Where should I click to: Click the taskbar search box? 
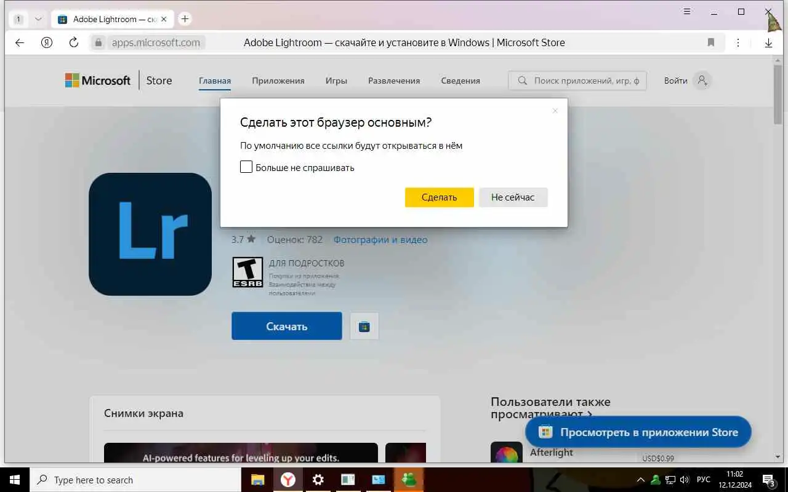tap(135, 480)
